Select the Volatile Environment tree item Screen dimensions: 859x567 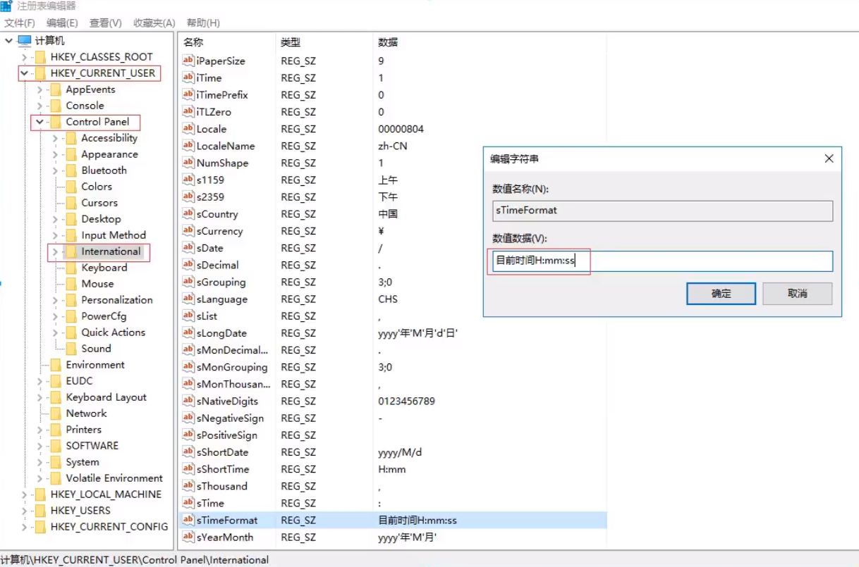[x=114, y=478]
